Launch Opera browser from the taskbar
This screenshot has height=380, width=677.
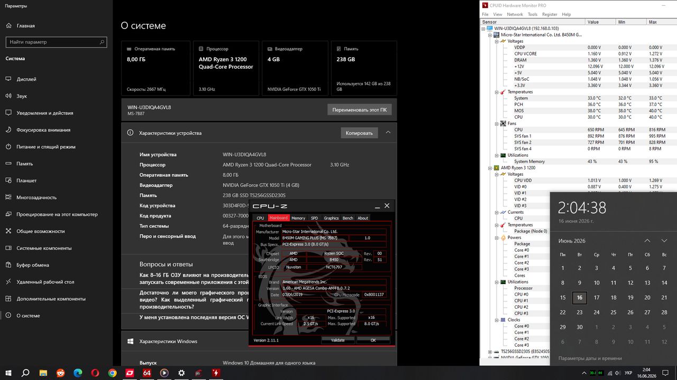(95, 373)
